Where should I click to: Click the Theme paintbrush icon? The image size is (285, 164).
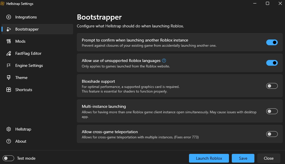click(9, 78)
